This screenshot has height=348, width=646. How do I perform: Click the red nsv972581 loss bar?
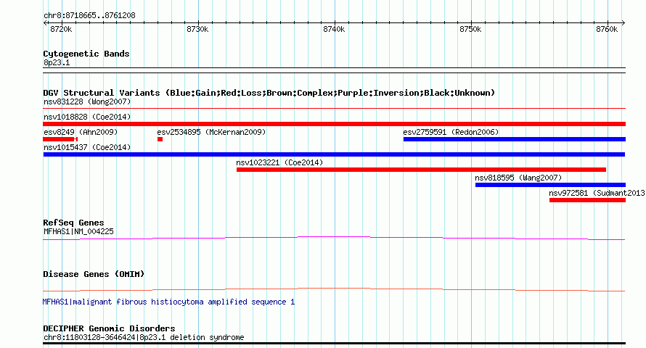(x=587, y=200)
